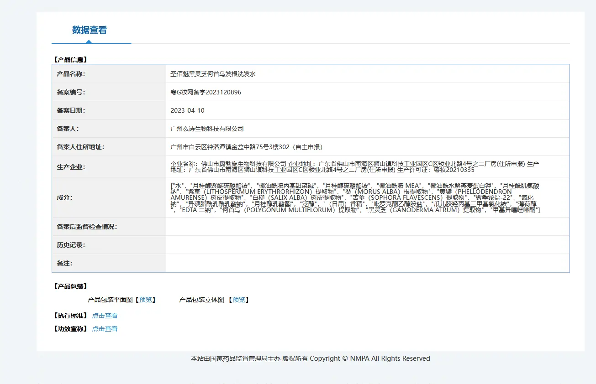Screen dimensions: 596x384
Task: Preview the 产品包装平面图 image
Action: (x=145, y=300)
